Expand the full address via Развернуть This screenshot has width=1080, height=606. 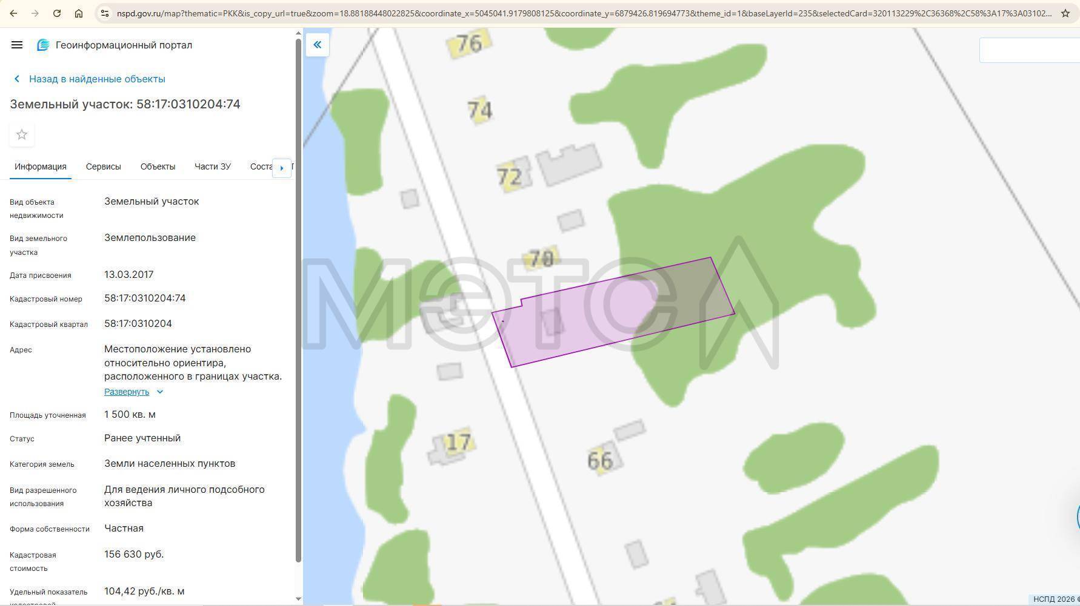127,392
